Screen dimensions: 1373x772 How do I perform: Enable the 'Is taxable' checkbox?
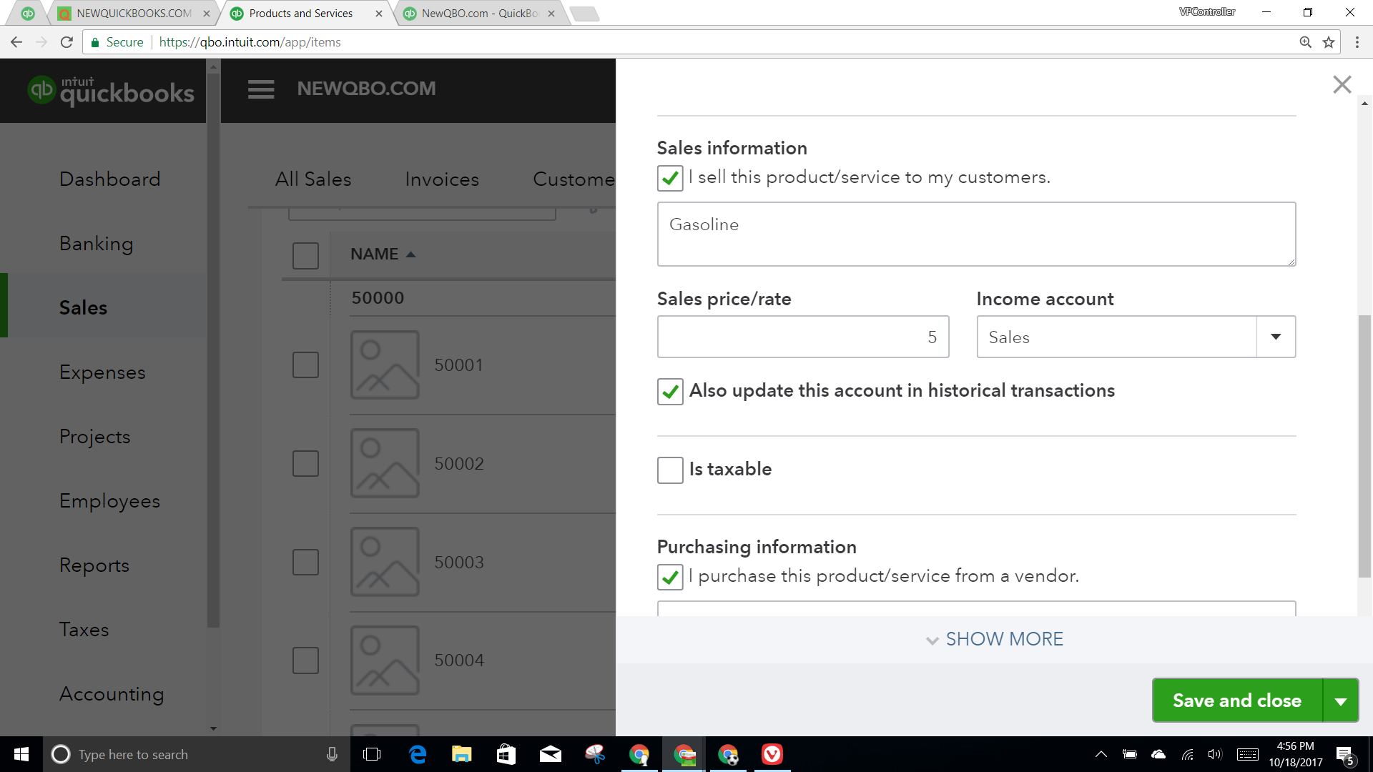(x=670, y=470)
